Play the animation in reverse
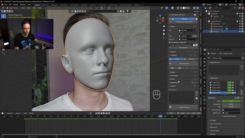The width and height of the screenshot is (245, 138). 101,113
